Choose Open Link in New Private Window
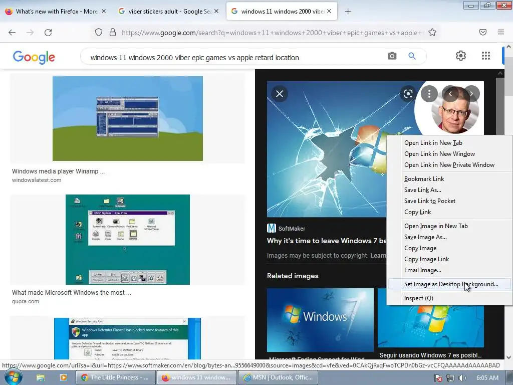 (x=449, y=165)
